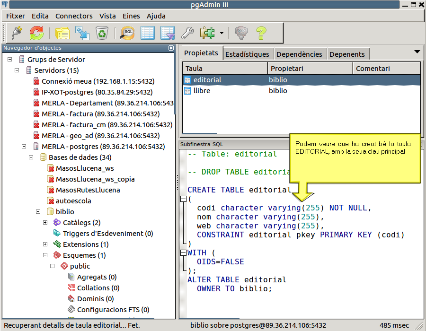Image resolution: width=426 pixels, height=331 pixels.
Task: Collapse the Grups de Servidor node
Action: tap(10, 59)
